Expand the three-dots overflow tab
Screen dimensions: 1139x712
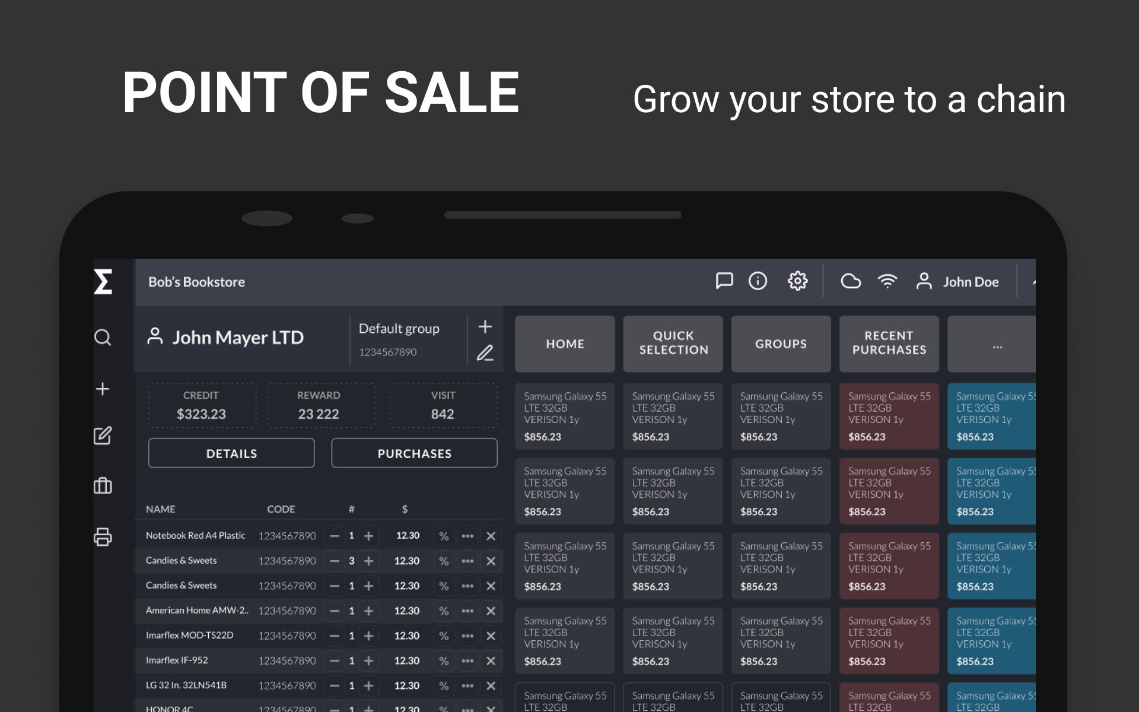point(997,344)
